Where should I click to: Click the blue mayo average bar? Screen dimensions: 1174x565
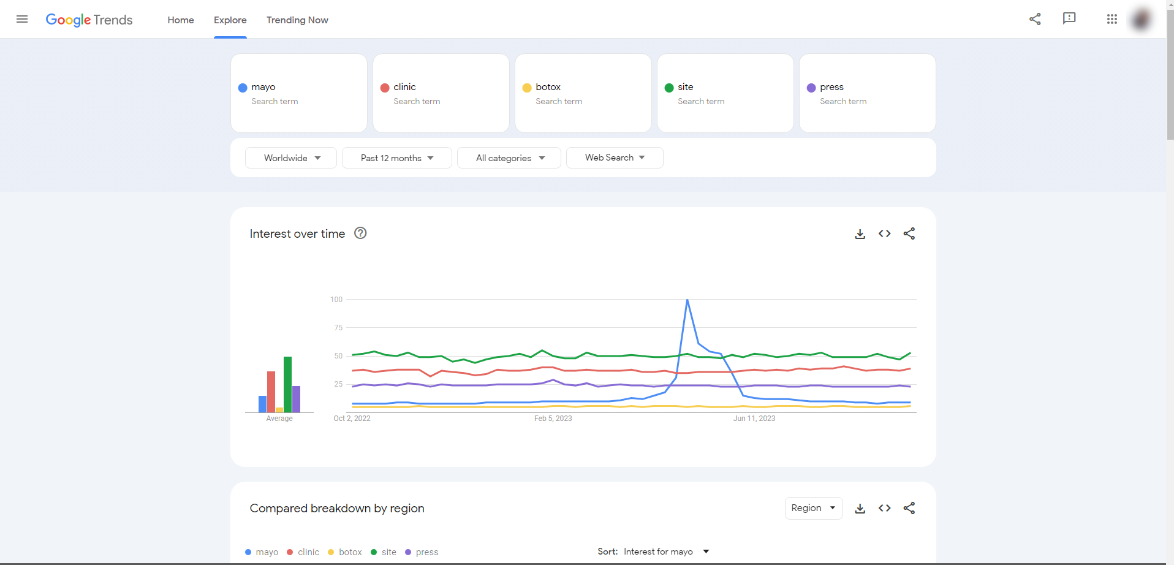(262, 404)
